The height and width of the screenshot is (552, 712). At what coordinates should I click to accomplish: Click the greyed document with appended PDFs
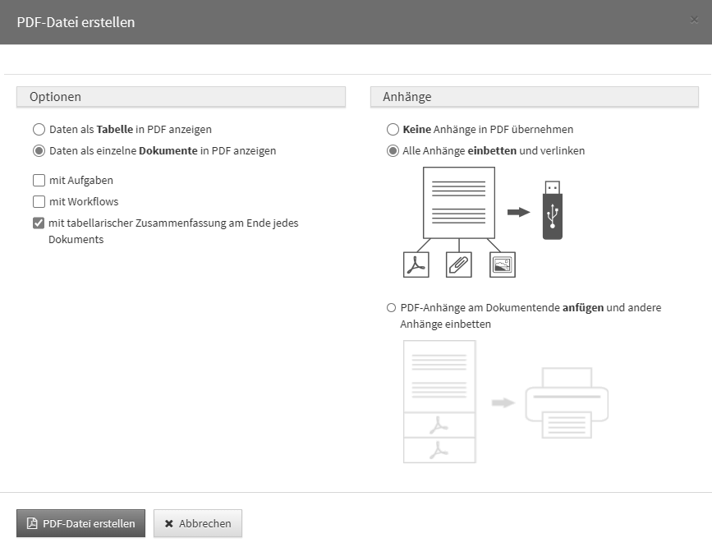click(x=439, y=402)
